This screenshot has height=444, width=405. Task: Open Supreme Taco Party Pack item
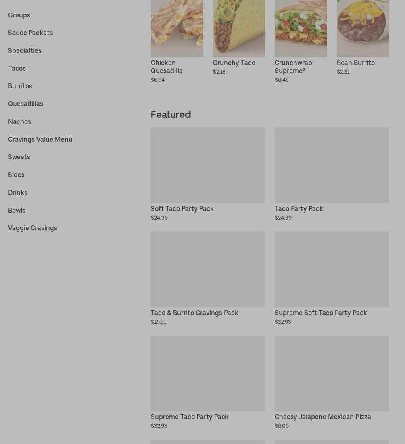[x=208, y=382]
